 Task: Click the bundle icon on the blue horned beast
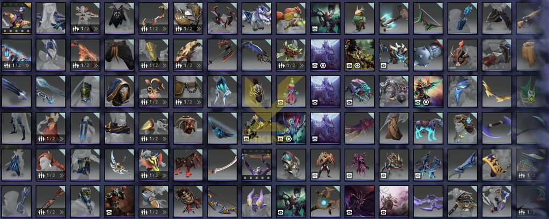click(x=383, y=65)
